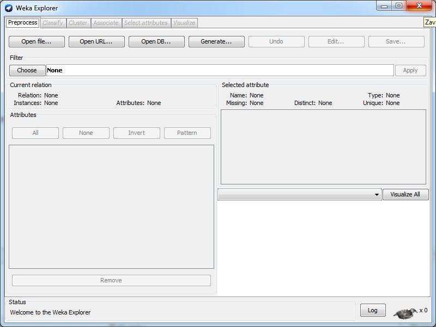Close the Weka Explorer window
The width and height of the screenshot is (436, 327).
click(x=420, y=6)
